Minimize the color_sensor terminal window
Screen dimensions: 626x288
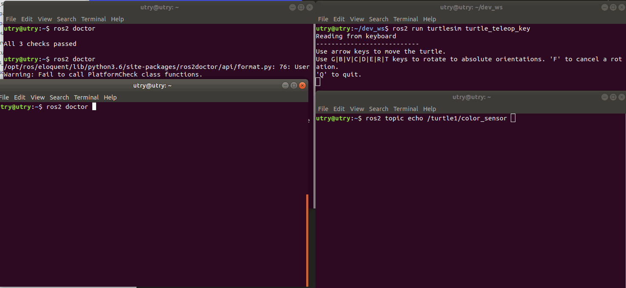(605, 97)
